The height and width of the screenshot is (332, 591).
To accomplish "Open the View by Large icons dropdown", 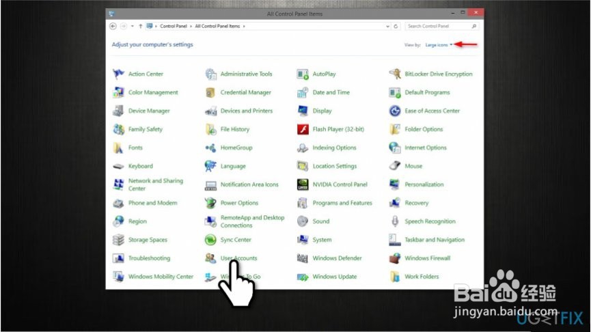I will point(439,45).
